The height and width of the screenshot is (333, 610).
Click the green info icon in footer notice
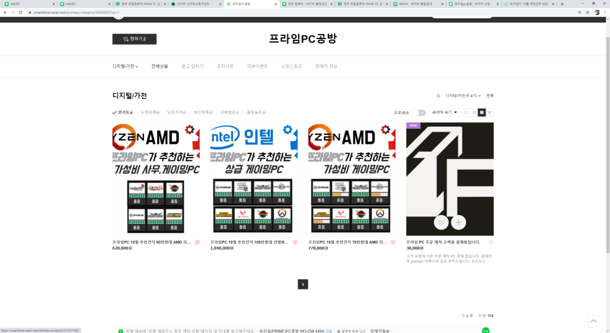pyautogui.click(x=121, y=331)
